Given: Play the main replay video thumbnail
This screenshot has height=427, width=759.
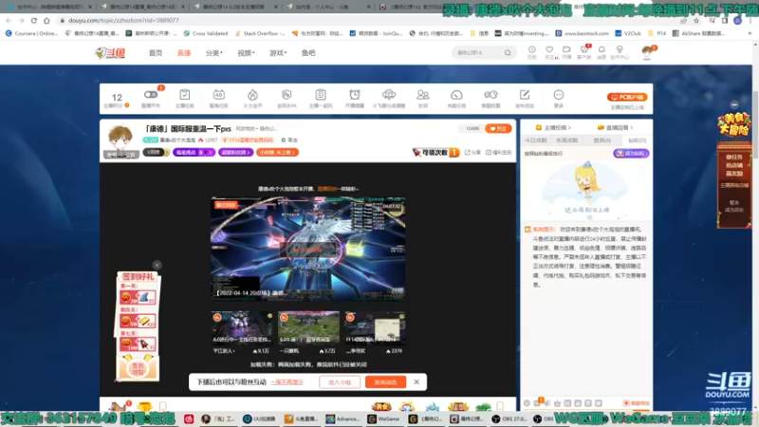Looking at the screenshot, I should point(307,249).
